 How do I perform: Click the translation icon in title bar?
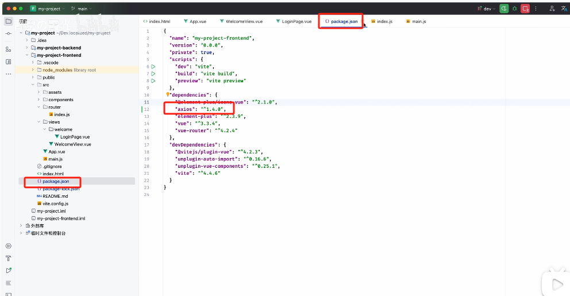(564, 9)
